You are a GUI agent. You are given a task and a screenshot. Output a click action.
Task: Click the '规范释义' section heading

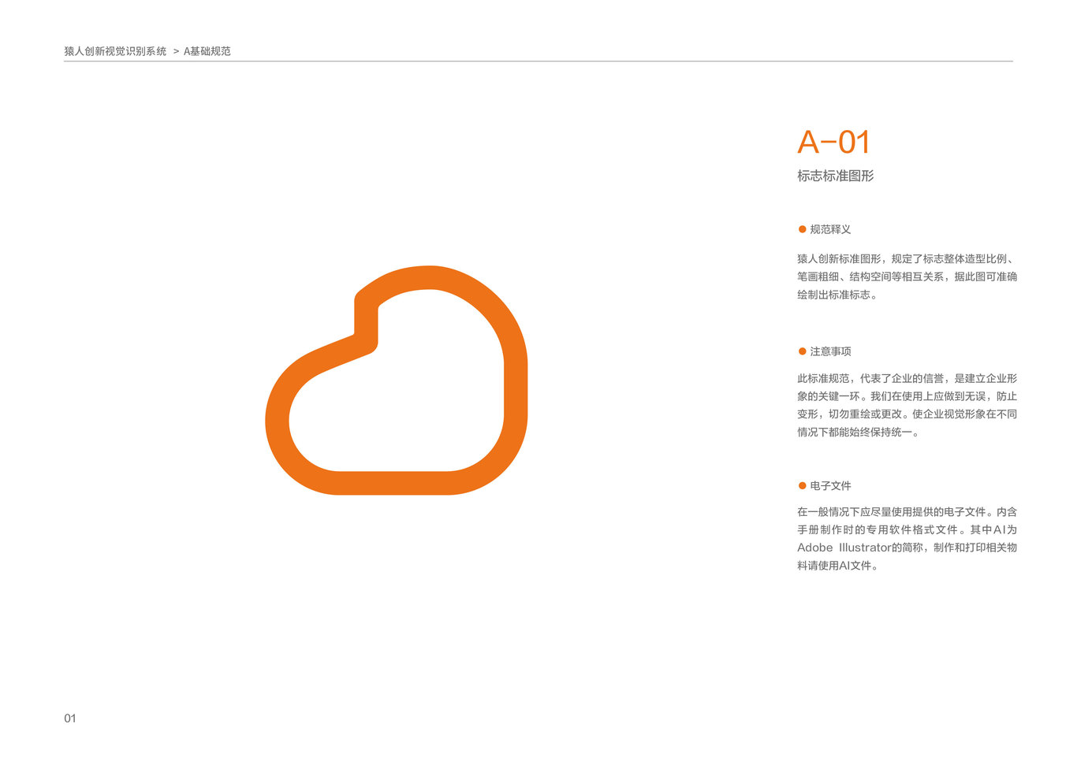coord(830,229)
